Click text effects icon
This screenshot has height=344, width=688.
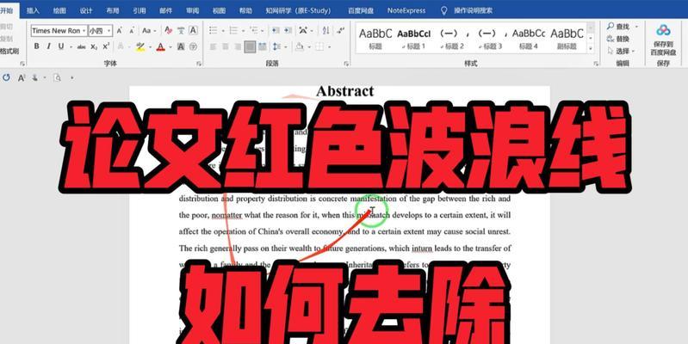tap(121, 46)
